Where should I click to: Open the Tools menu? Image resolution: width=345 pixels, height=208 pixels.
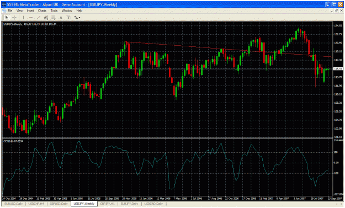(54, 10)
